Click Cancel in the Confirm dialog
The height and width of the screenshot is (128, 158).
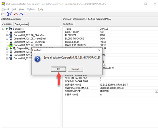point(75,69)
